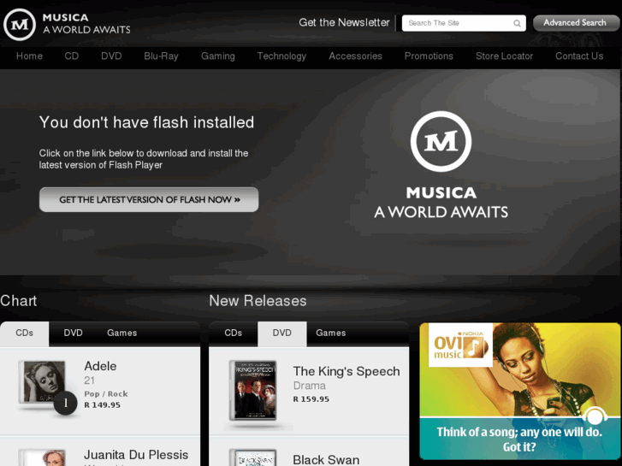Open Adele 21 album cover
622x466 pixels.
(44, 381)
